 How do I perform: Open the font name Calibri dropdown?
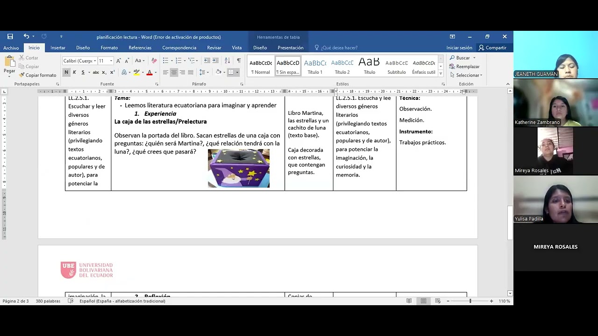(x=95, y=61)
